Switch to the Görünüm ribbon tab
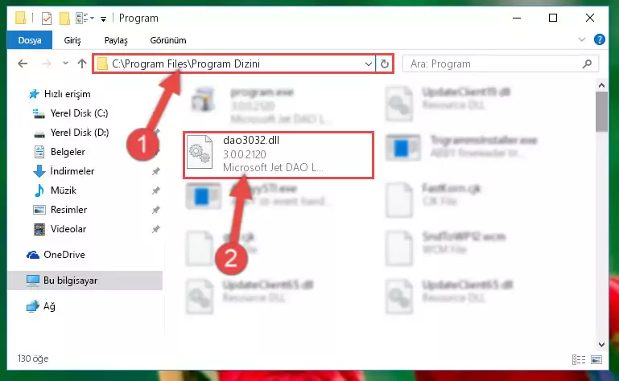 point(168,40)
